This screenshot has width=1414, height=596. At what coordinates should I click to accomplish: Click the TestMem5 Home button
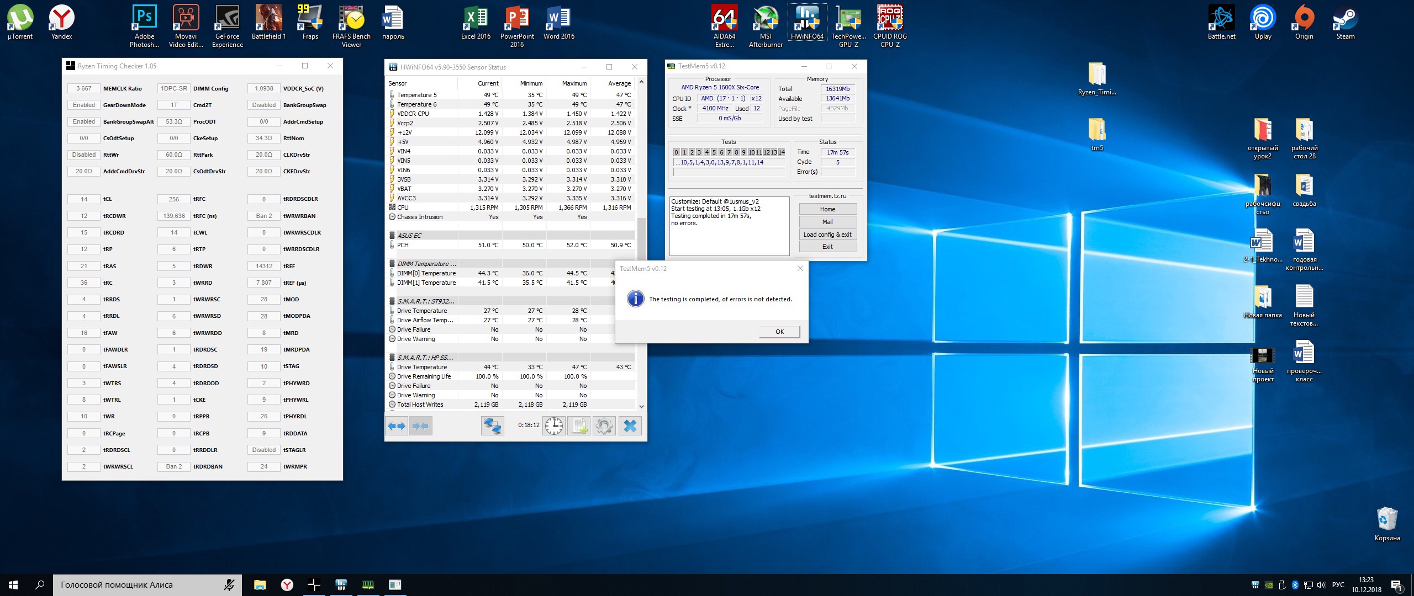pos(827,209)
